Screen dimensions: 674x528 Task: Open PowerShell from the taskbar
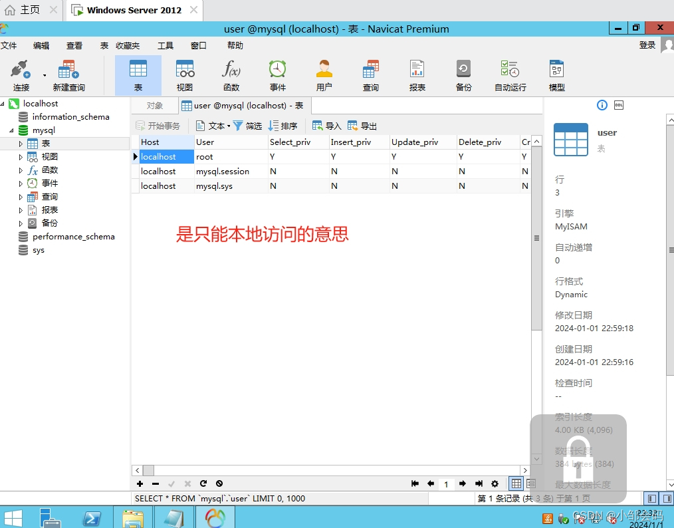click(92, 517)
